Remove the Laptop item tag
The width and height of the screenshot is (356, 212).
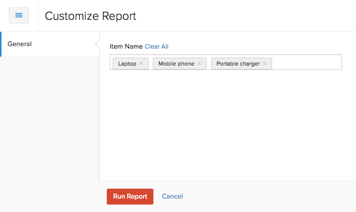(x=141, y=64)
